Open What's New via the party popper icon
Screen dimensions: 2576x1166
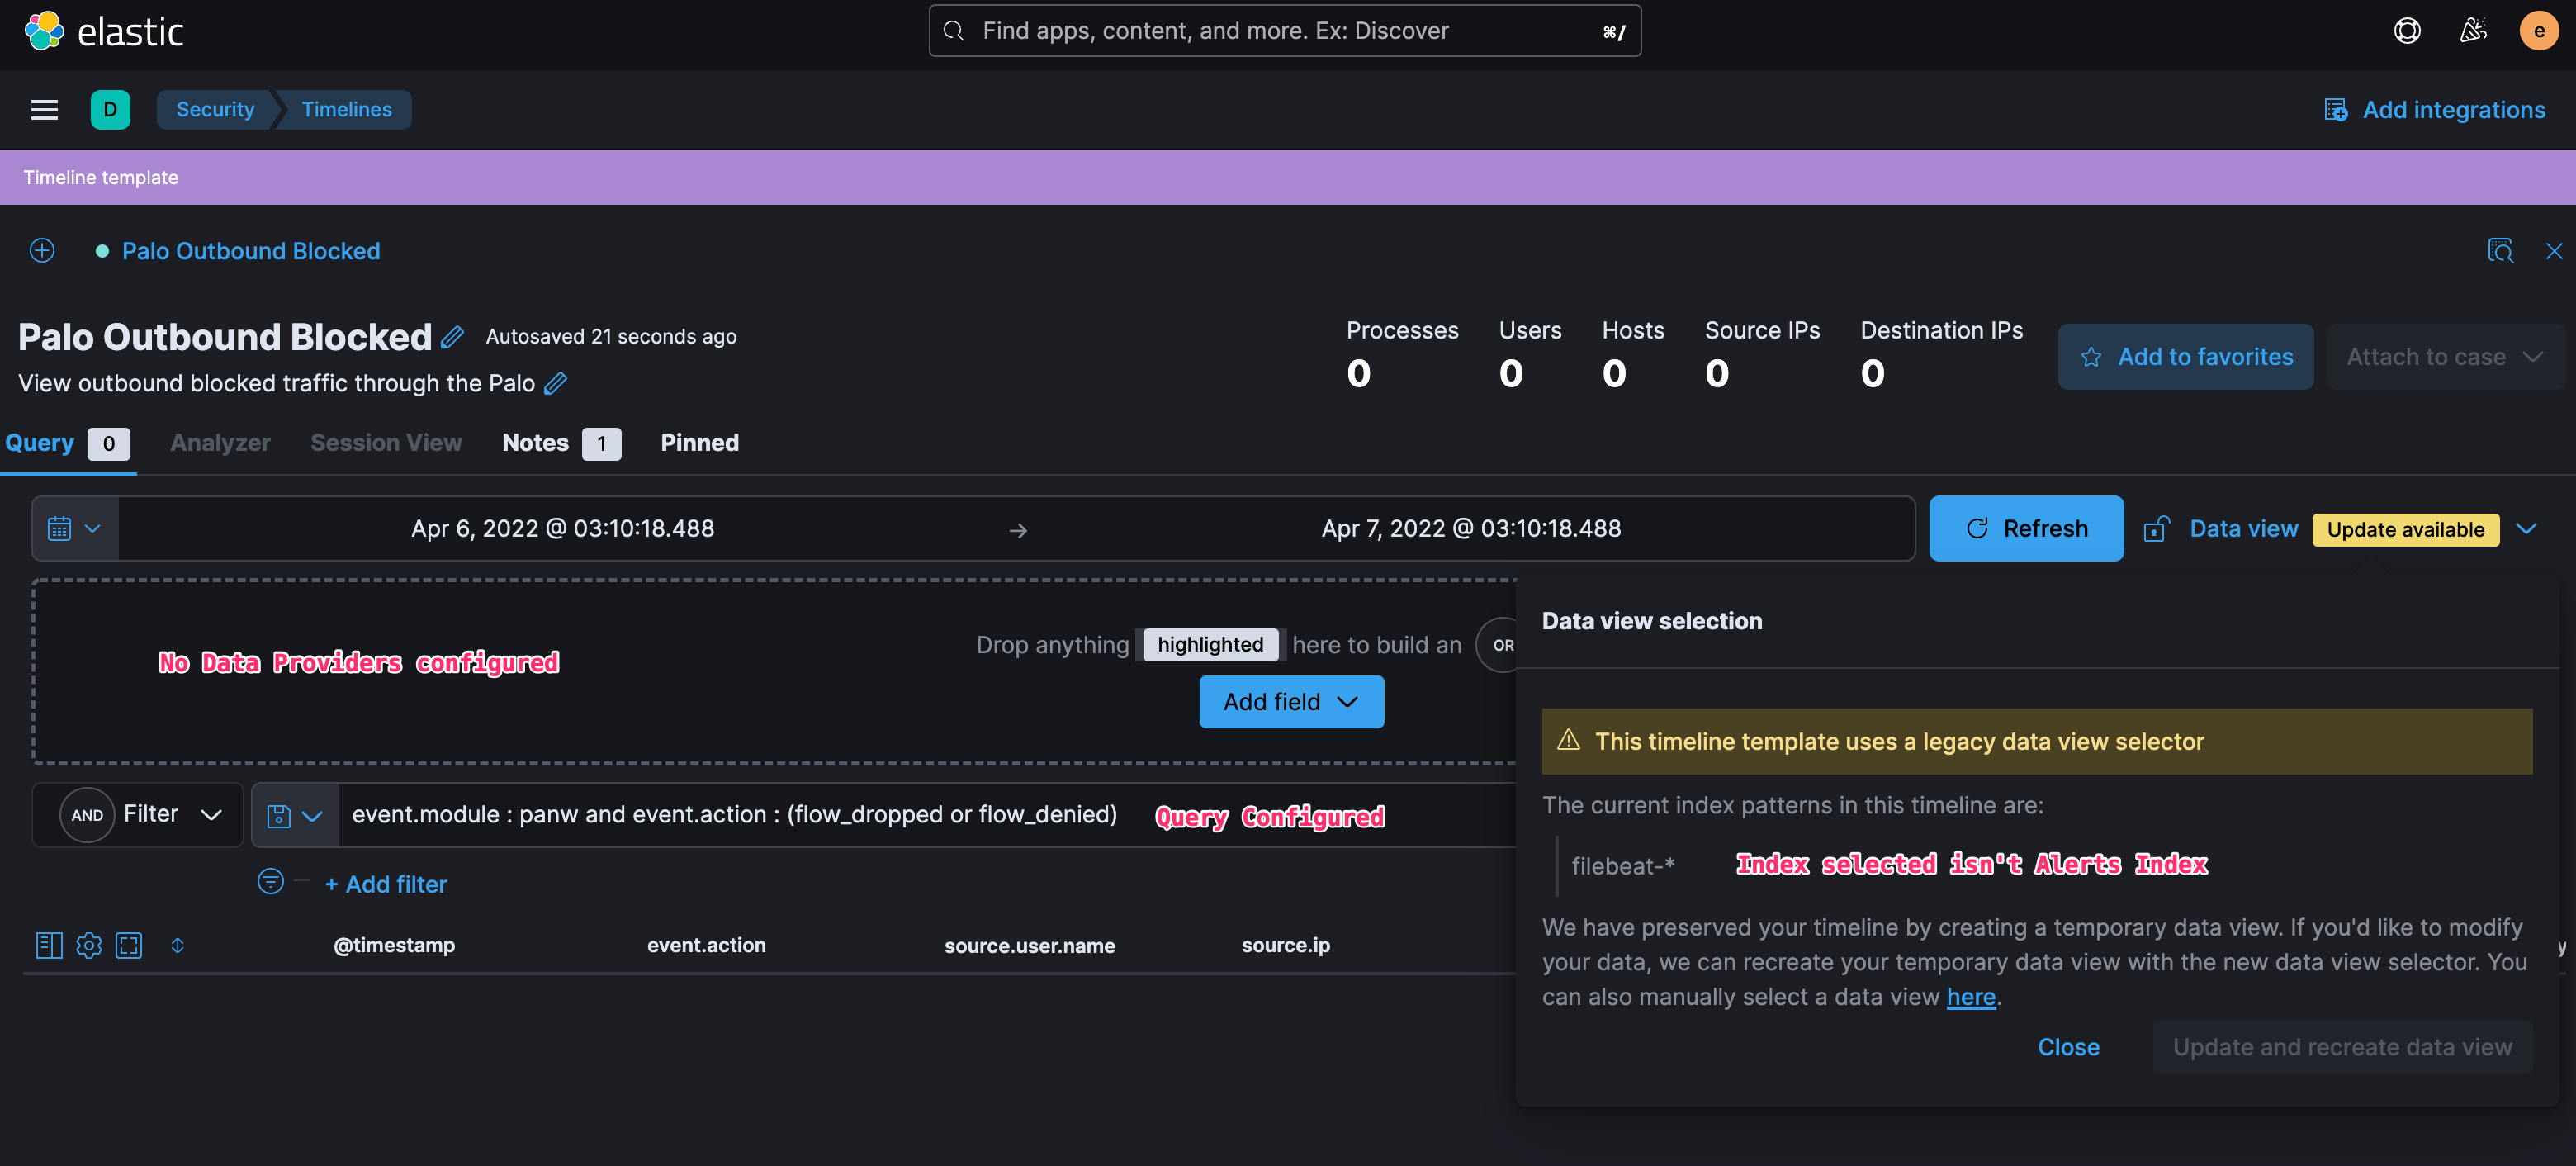tap(2473, 30)
